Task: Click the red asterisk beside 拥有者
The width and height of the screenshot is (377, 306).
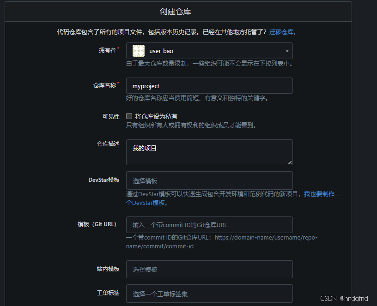Action: tap(119, 48)
